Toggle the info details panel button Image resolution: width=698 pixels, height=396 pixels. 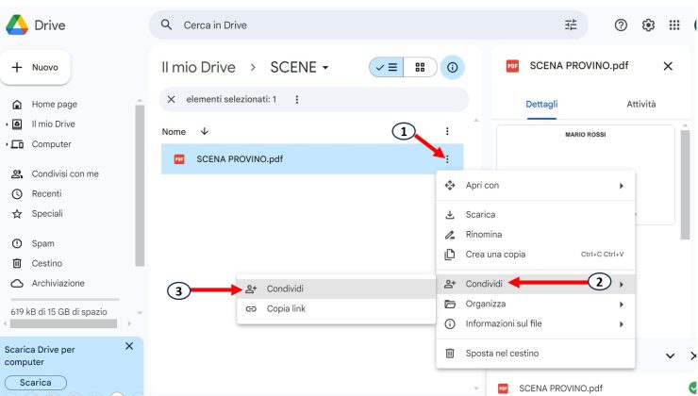pos(453,68)
